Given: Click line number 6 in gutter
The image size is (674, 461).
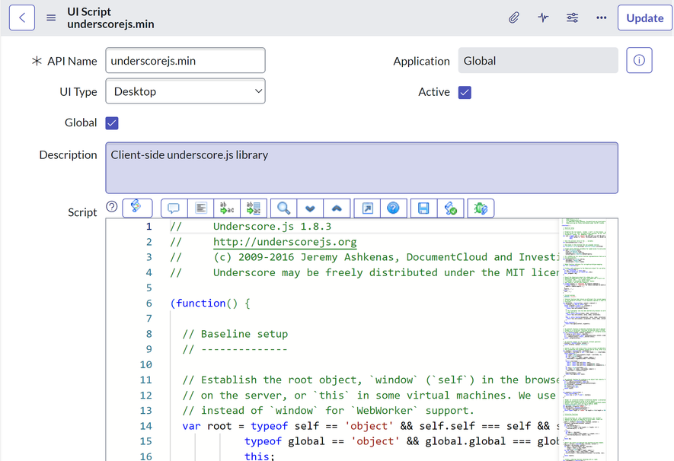Looking at the screenshot, I should coord(149,303).
